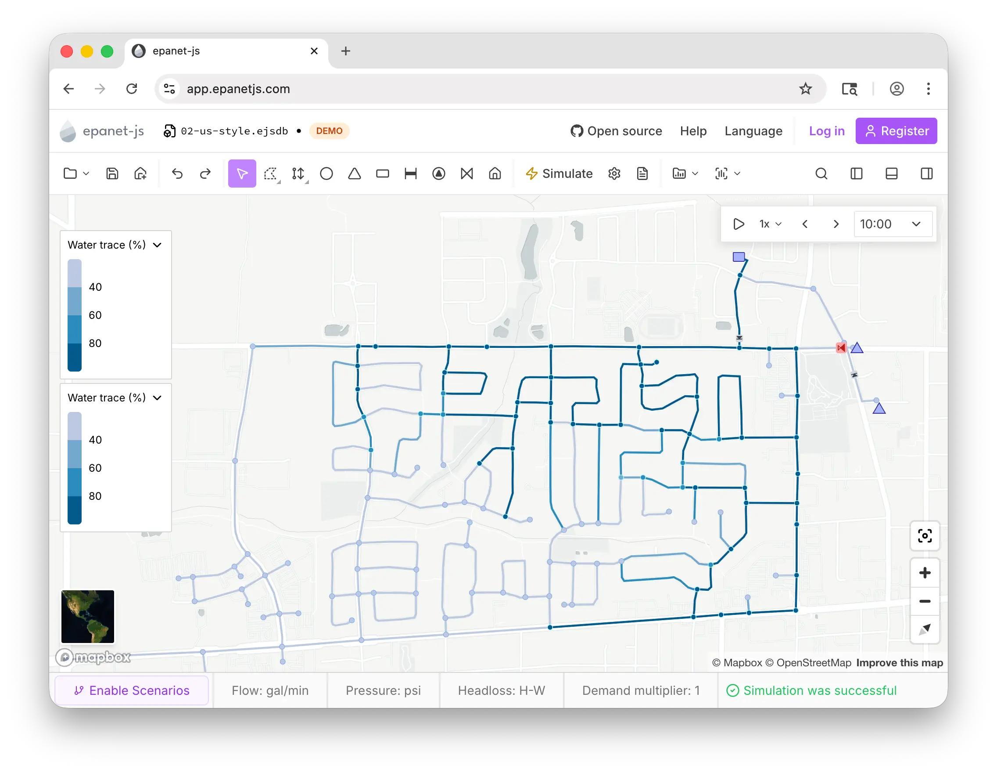The image size is (997, 773).
Task: Click Log in
Action: tap(826, 131)
